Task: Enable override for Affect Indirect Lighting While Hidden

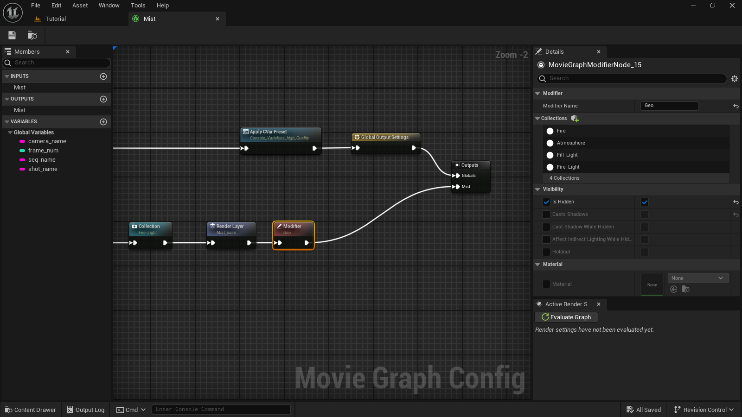Action: pyautogui.click(x=546, y=240)
